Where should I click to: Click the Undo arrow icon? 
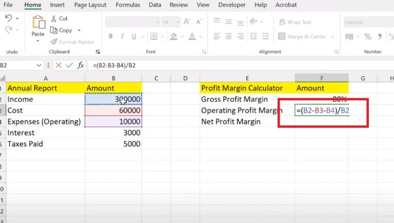click(9, 18)
